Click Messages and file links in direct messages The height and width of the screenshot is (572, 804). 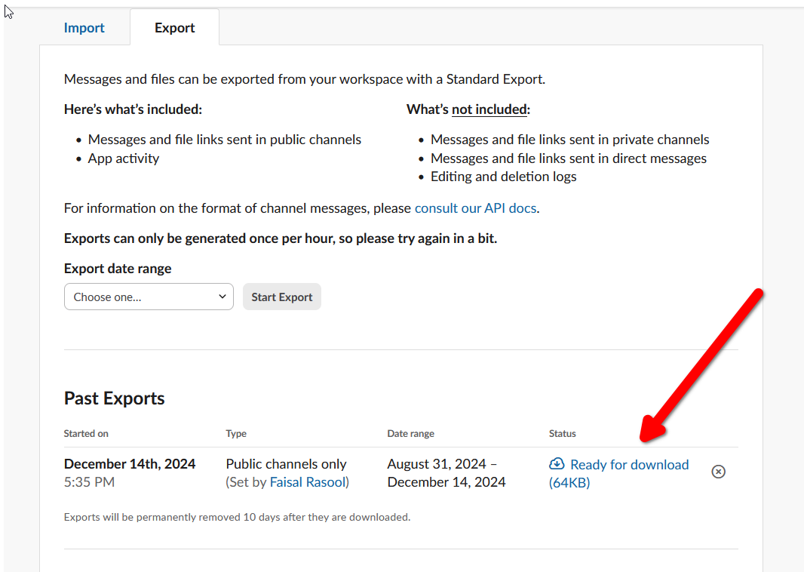coord(569,158)
